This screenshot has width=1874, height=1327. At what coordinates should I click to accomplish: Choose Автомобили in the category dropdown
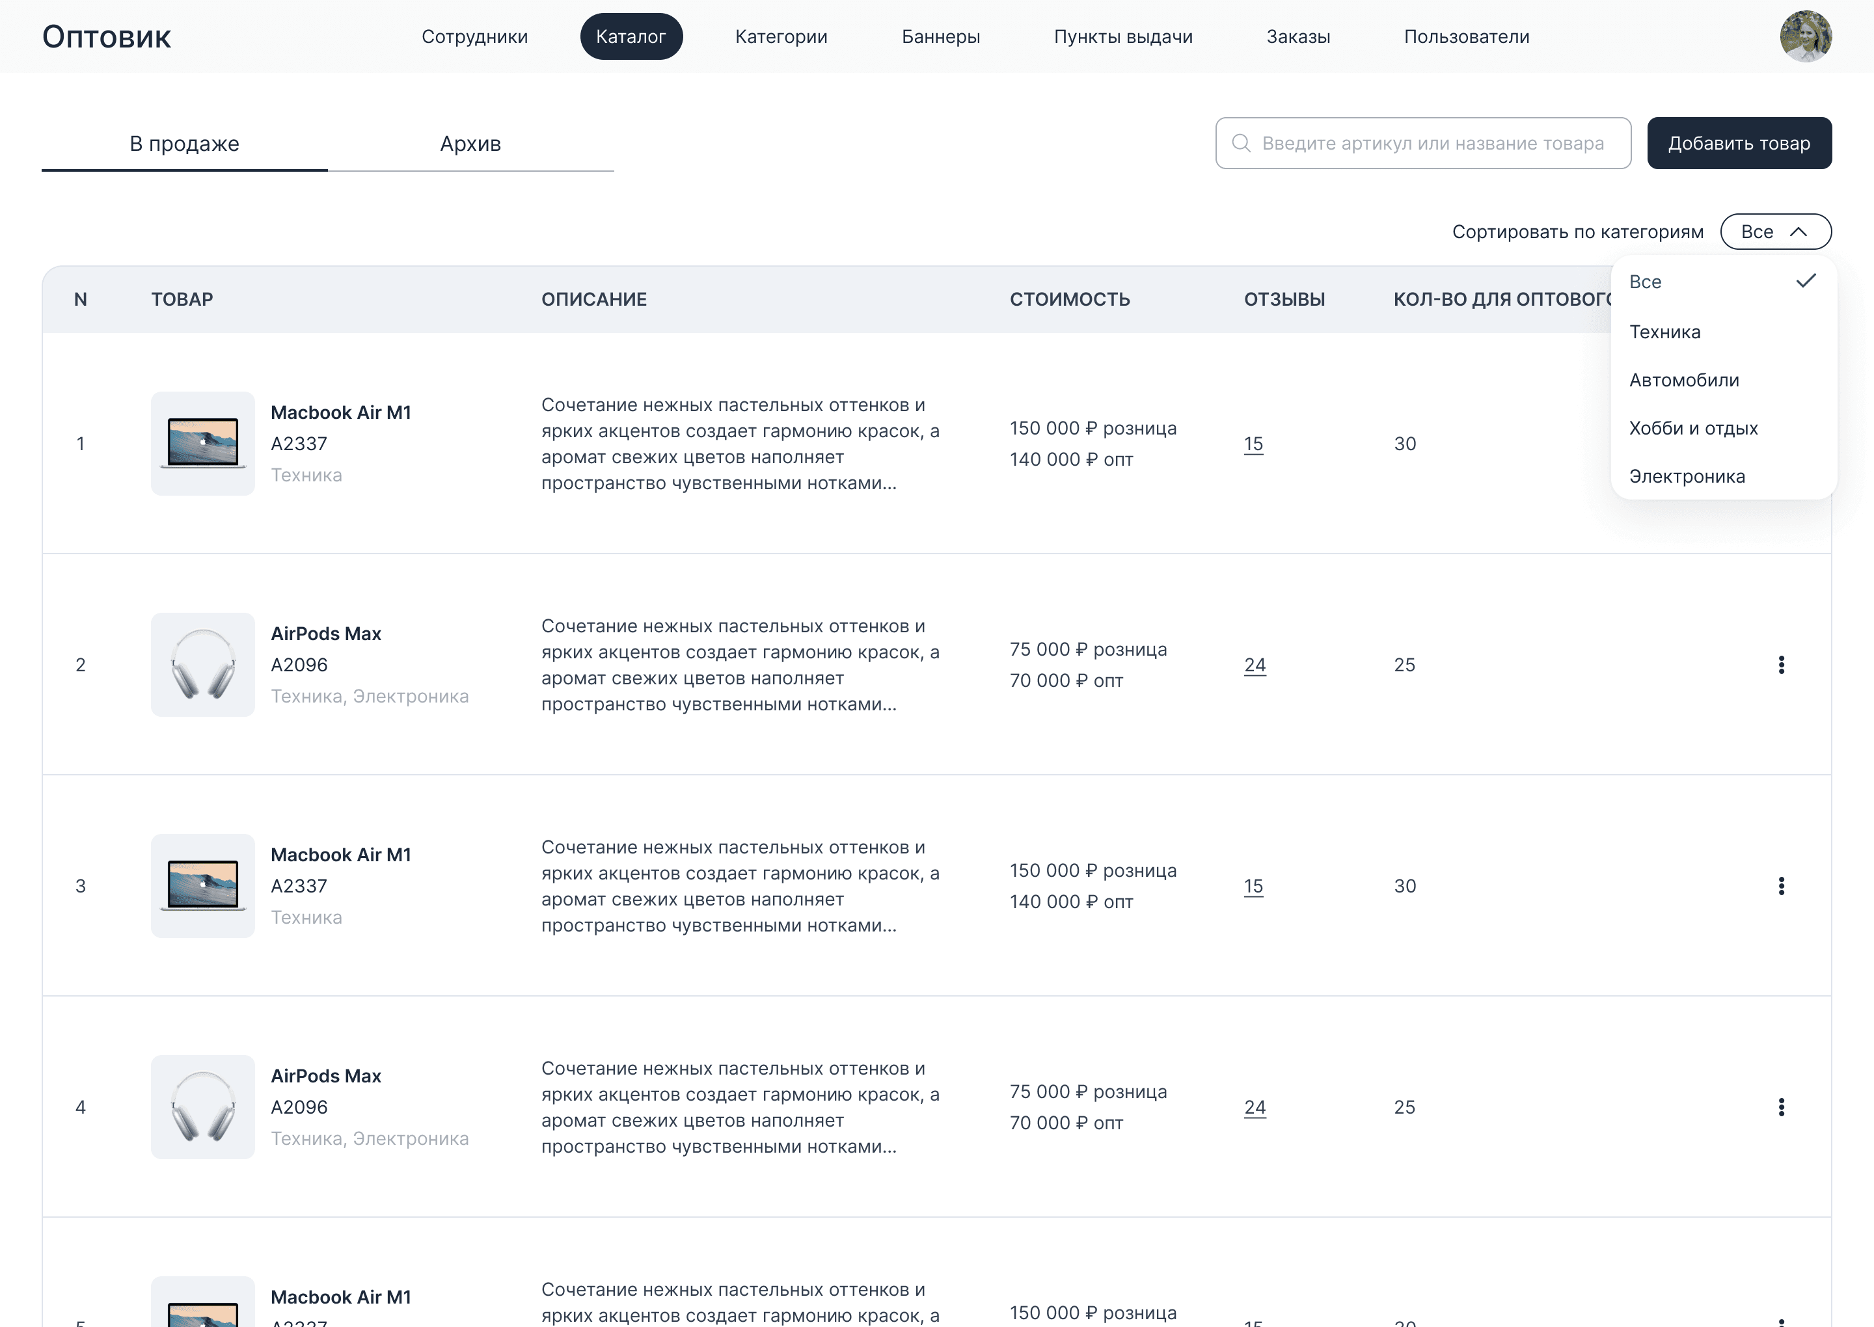pos(1723,380)
